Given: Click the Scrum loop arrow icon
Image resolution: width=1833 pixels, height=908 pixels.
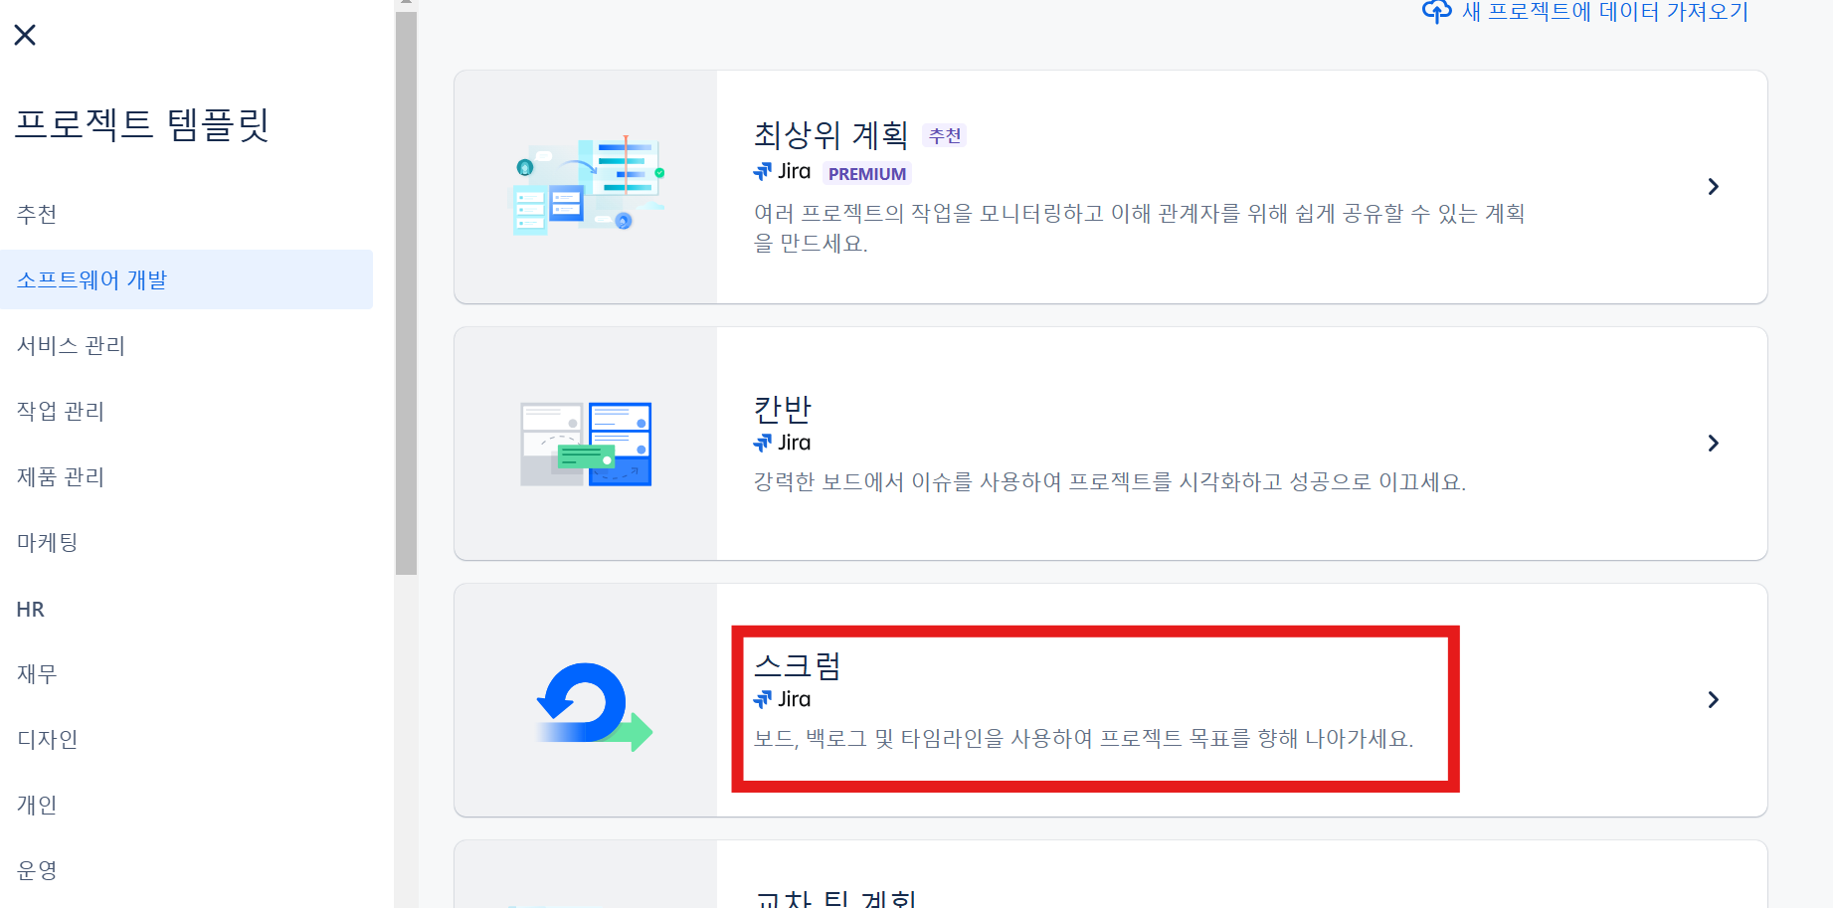Looking at the screenshot, I should pyautogui.click(x=594, y=706).
